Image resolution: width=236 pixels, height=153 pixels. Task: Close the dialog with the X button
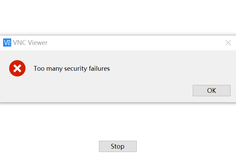coord(229,42)
